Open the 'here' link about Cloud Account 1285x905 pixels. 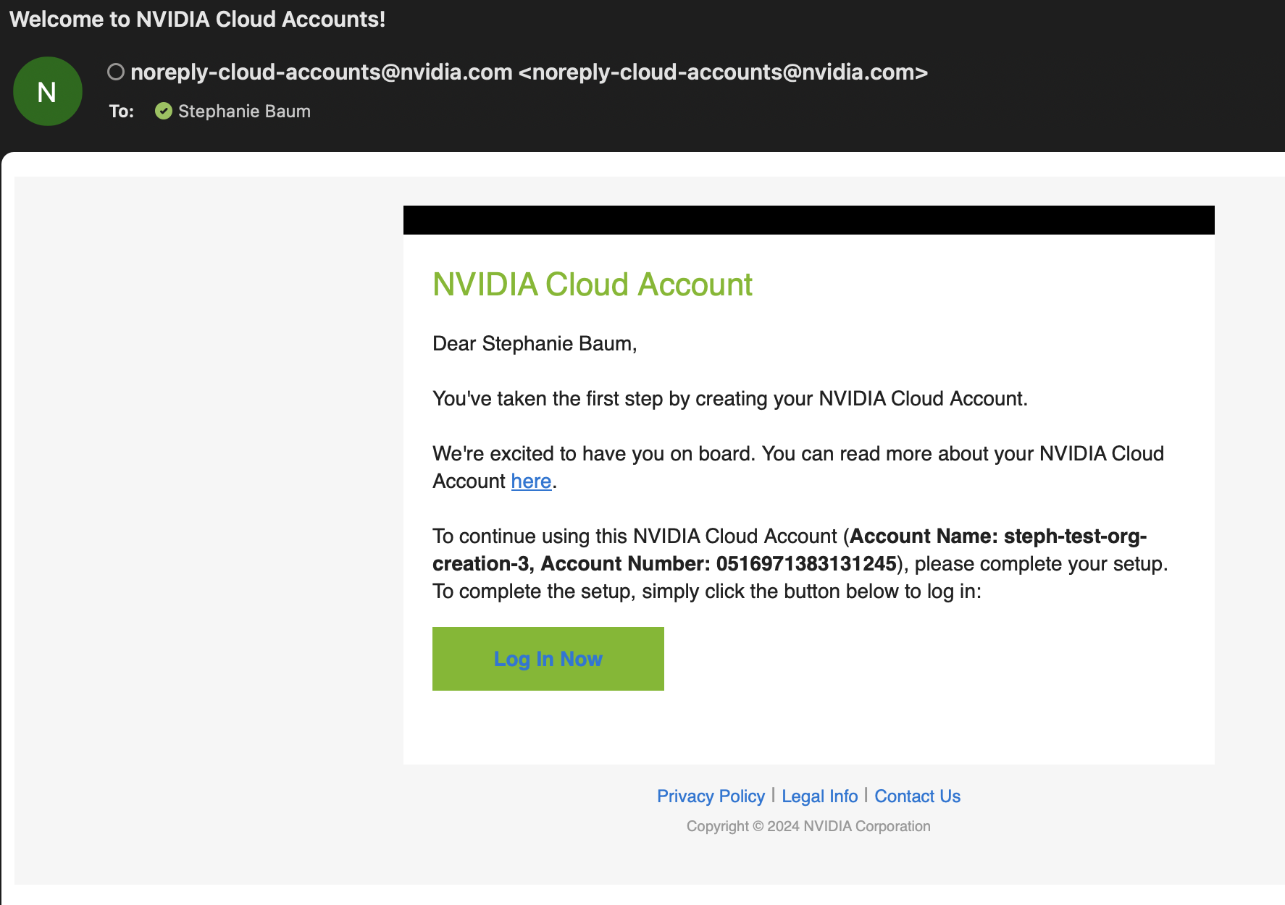531,481
